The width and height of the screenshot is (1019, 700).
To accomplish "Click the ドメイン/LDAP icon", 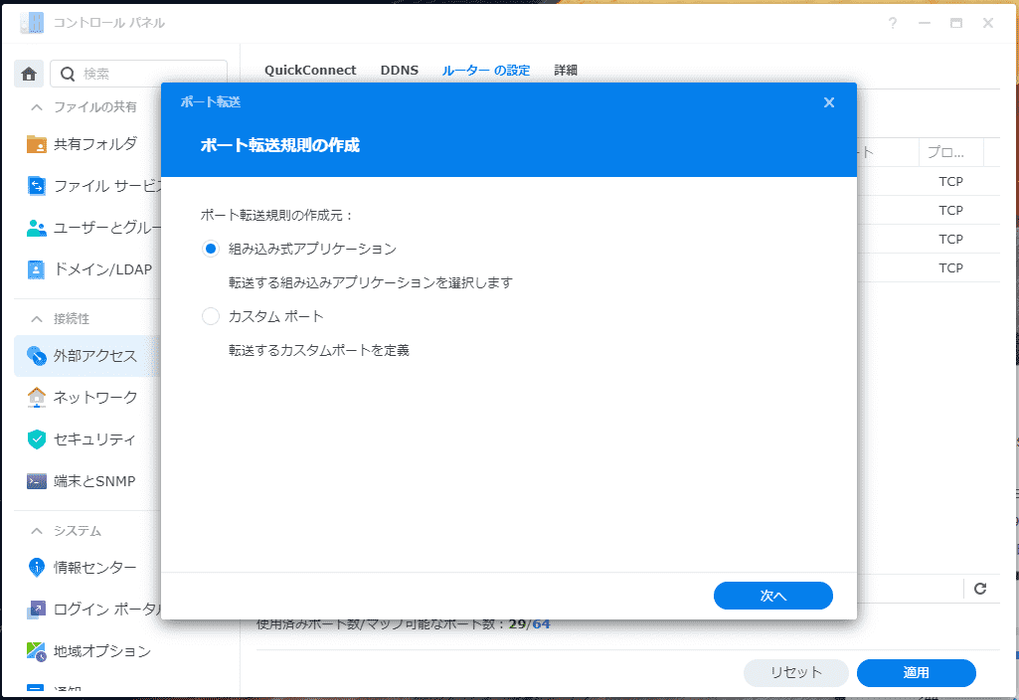I will click(x=37, y=269).
